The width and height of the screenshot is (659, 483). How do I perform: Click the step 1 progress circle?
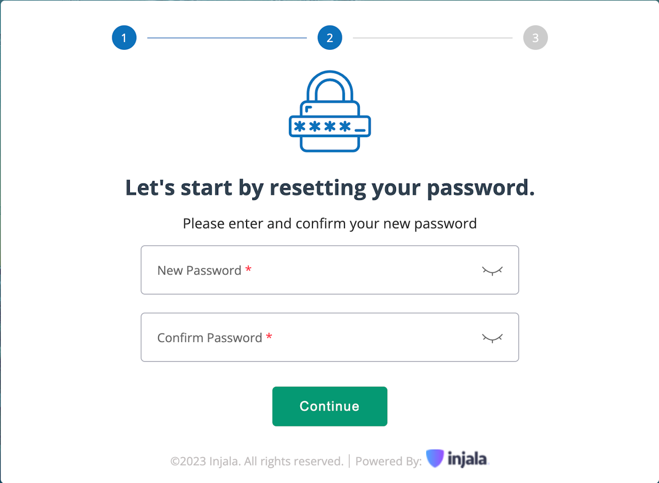click(124, 38)
